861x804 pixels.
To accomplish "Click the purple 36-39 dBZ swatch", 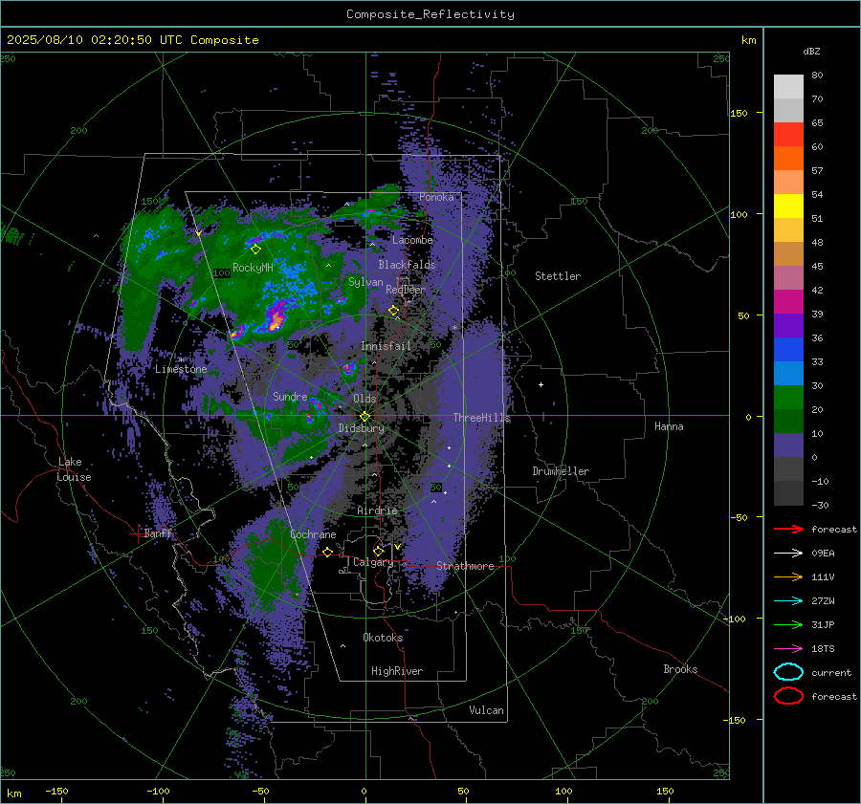I will 788,326.
